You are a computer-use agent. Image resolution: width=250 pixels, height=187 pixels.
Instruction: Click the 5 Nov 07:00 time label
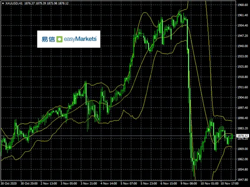coord(129,184)
